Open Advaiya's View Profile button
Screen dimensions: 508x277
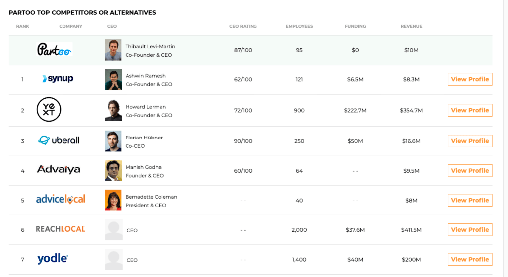point(470,171)
